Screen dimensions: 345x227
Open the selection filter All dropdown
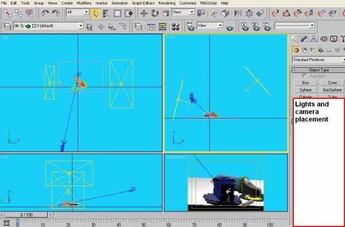(78, 12)
